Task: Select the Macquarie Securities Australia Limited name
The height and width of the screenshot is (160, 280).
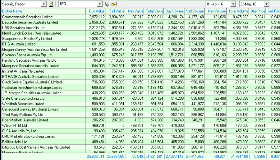Action: 30,66
